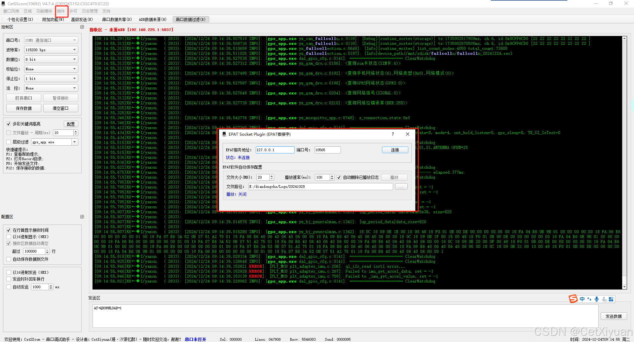Toggle 接收区数据自动清空 checkbox
The image size is (634, 342).
tap(9, 243)
